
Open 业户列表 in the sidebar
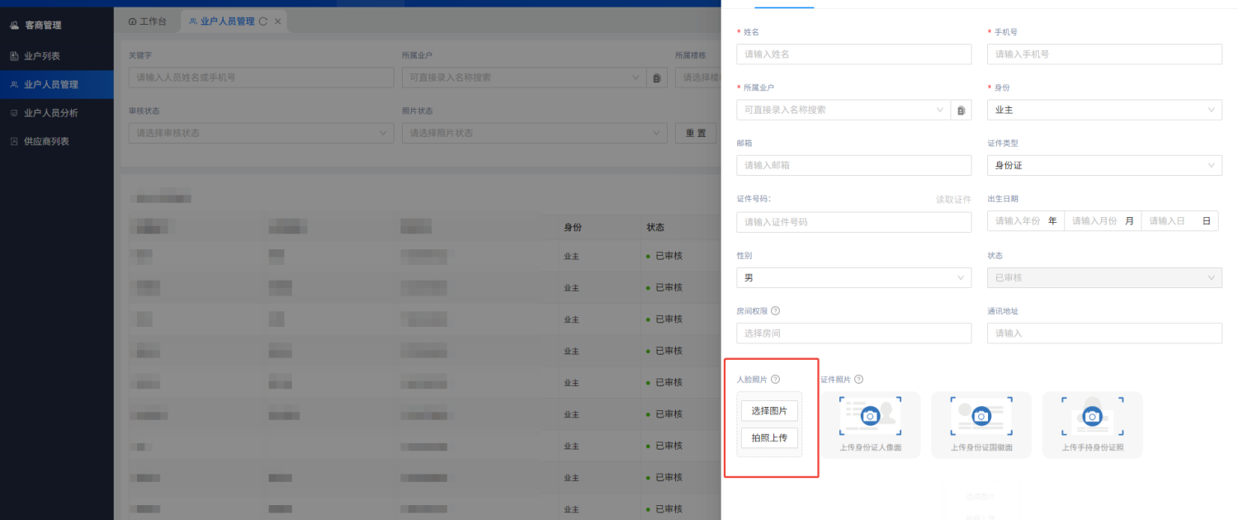(x=42, y=56)
